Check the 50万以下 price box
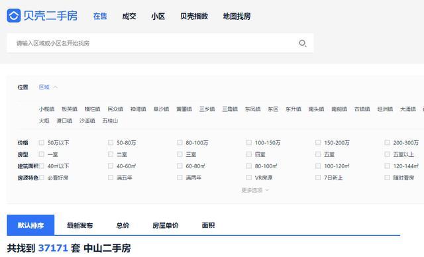This screenshot has height=257, width=424. pyautogui.click(x=41, y=142)
